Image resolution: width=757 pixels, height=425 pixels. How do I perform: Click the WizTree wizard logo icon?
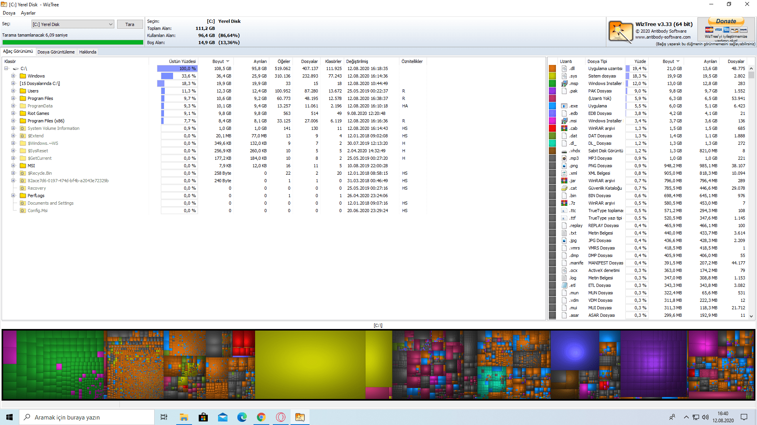coord(620,31)
